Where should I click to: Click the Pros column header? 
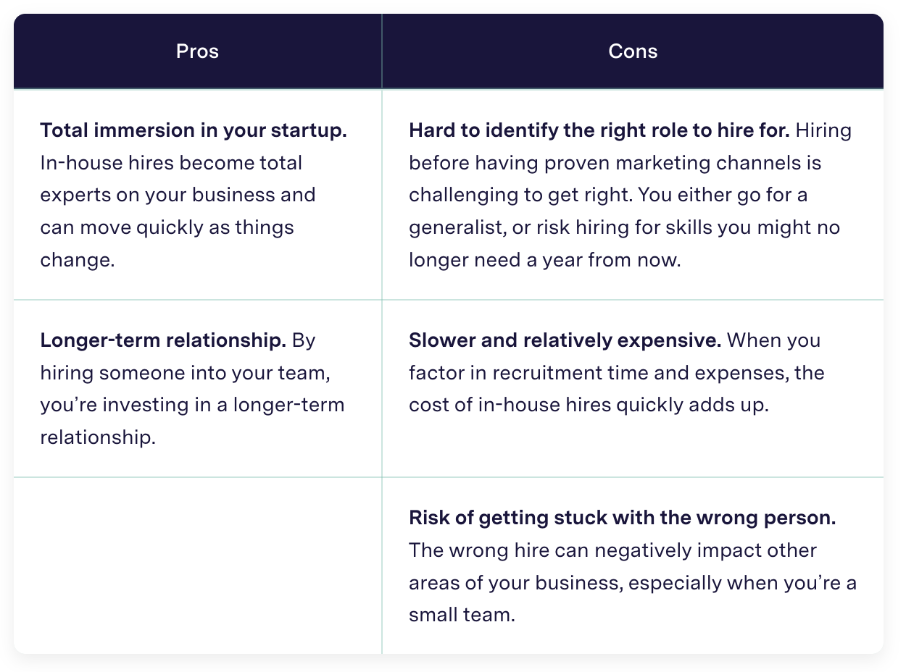[x=197, y=51]
